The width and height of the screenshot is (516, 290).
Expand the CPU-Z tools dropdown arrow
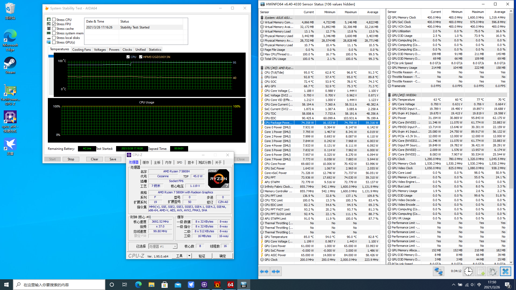[189, 256]
